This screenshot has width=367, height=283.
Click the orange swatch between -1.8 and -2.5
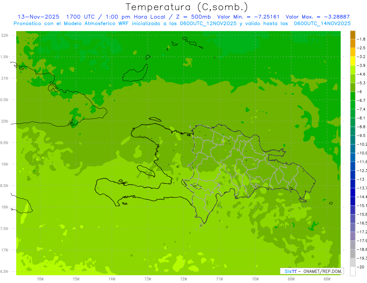[x=353, y=43]
